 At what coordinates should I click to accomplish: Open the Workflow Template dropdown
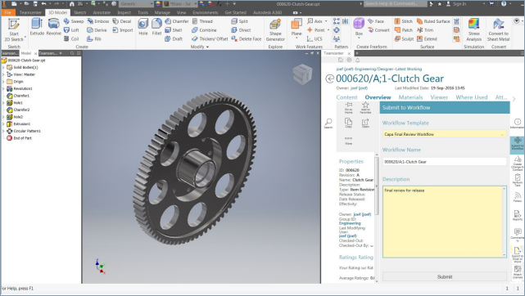point(444,134)
